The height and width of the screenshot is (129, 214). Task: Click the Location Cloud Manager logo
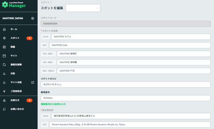coord(14,5)
